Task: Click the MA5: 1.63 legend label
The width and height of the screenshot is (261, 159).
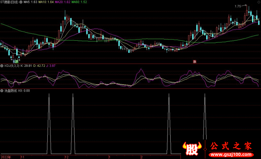Action: tap(30, 2)
